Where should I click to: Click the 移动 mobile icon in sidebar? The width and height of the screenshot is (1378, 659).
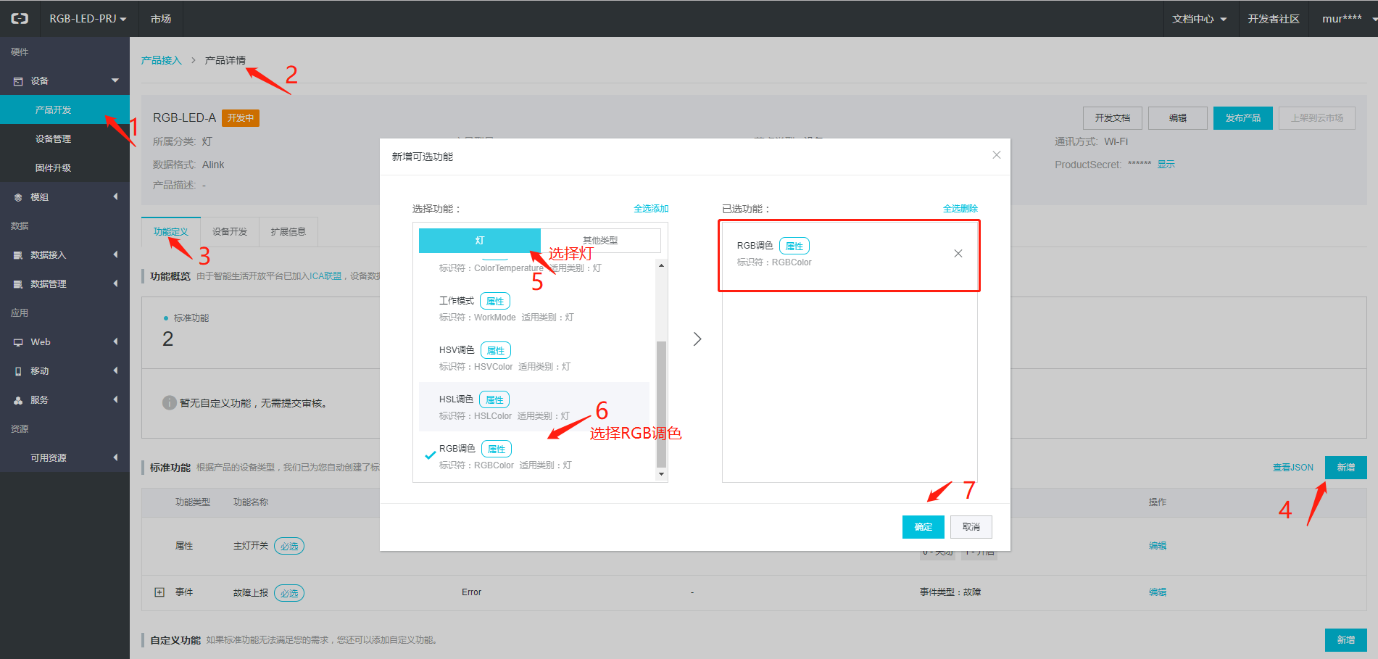(18, 371)
